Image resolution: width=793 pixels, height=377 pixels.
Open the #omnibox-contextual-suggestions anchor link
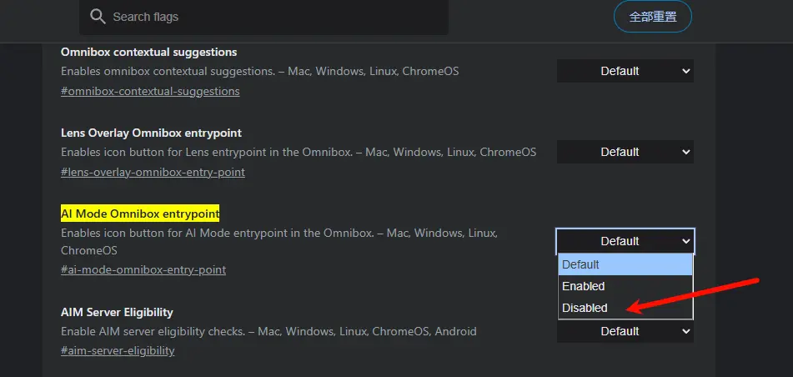point(150,91)
